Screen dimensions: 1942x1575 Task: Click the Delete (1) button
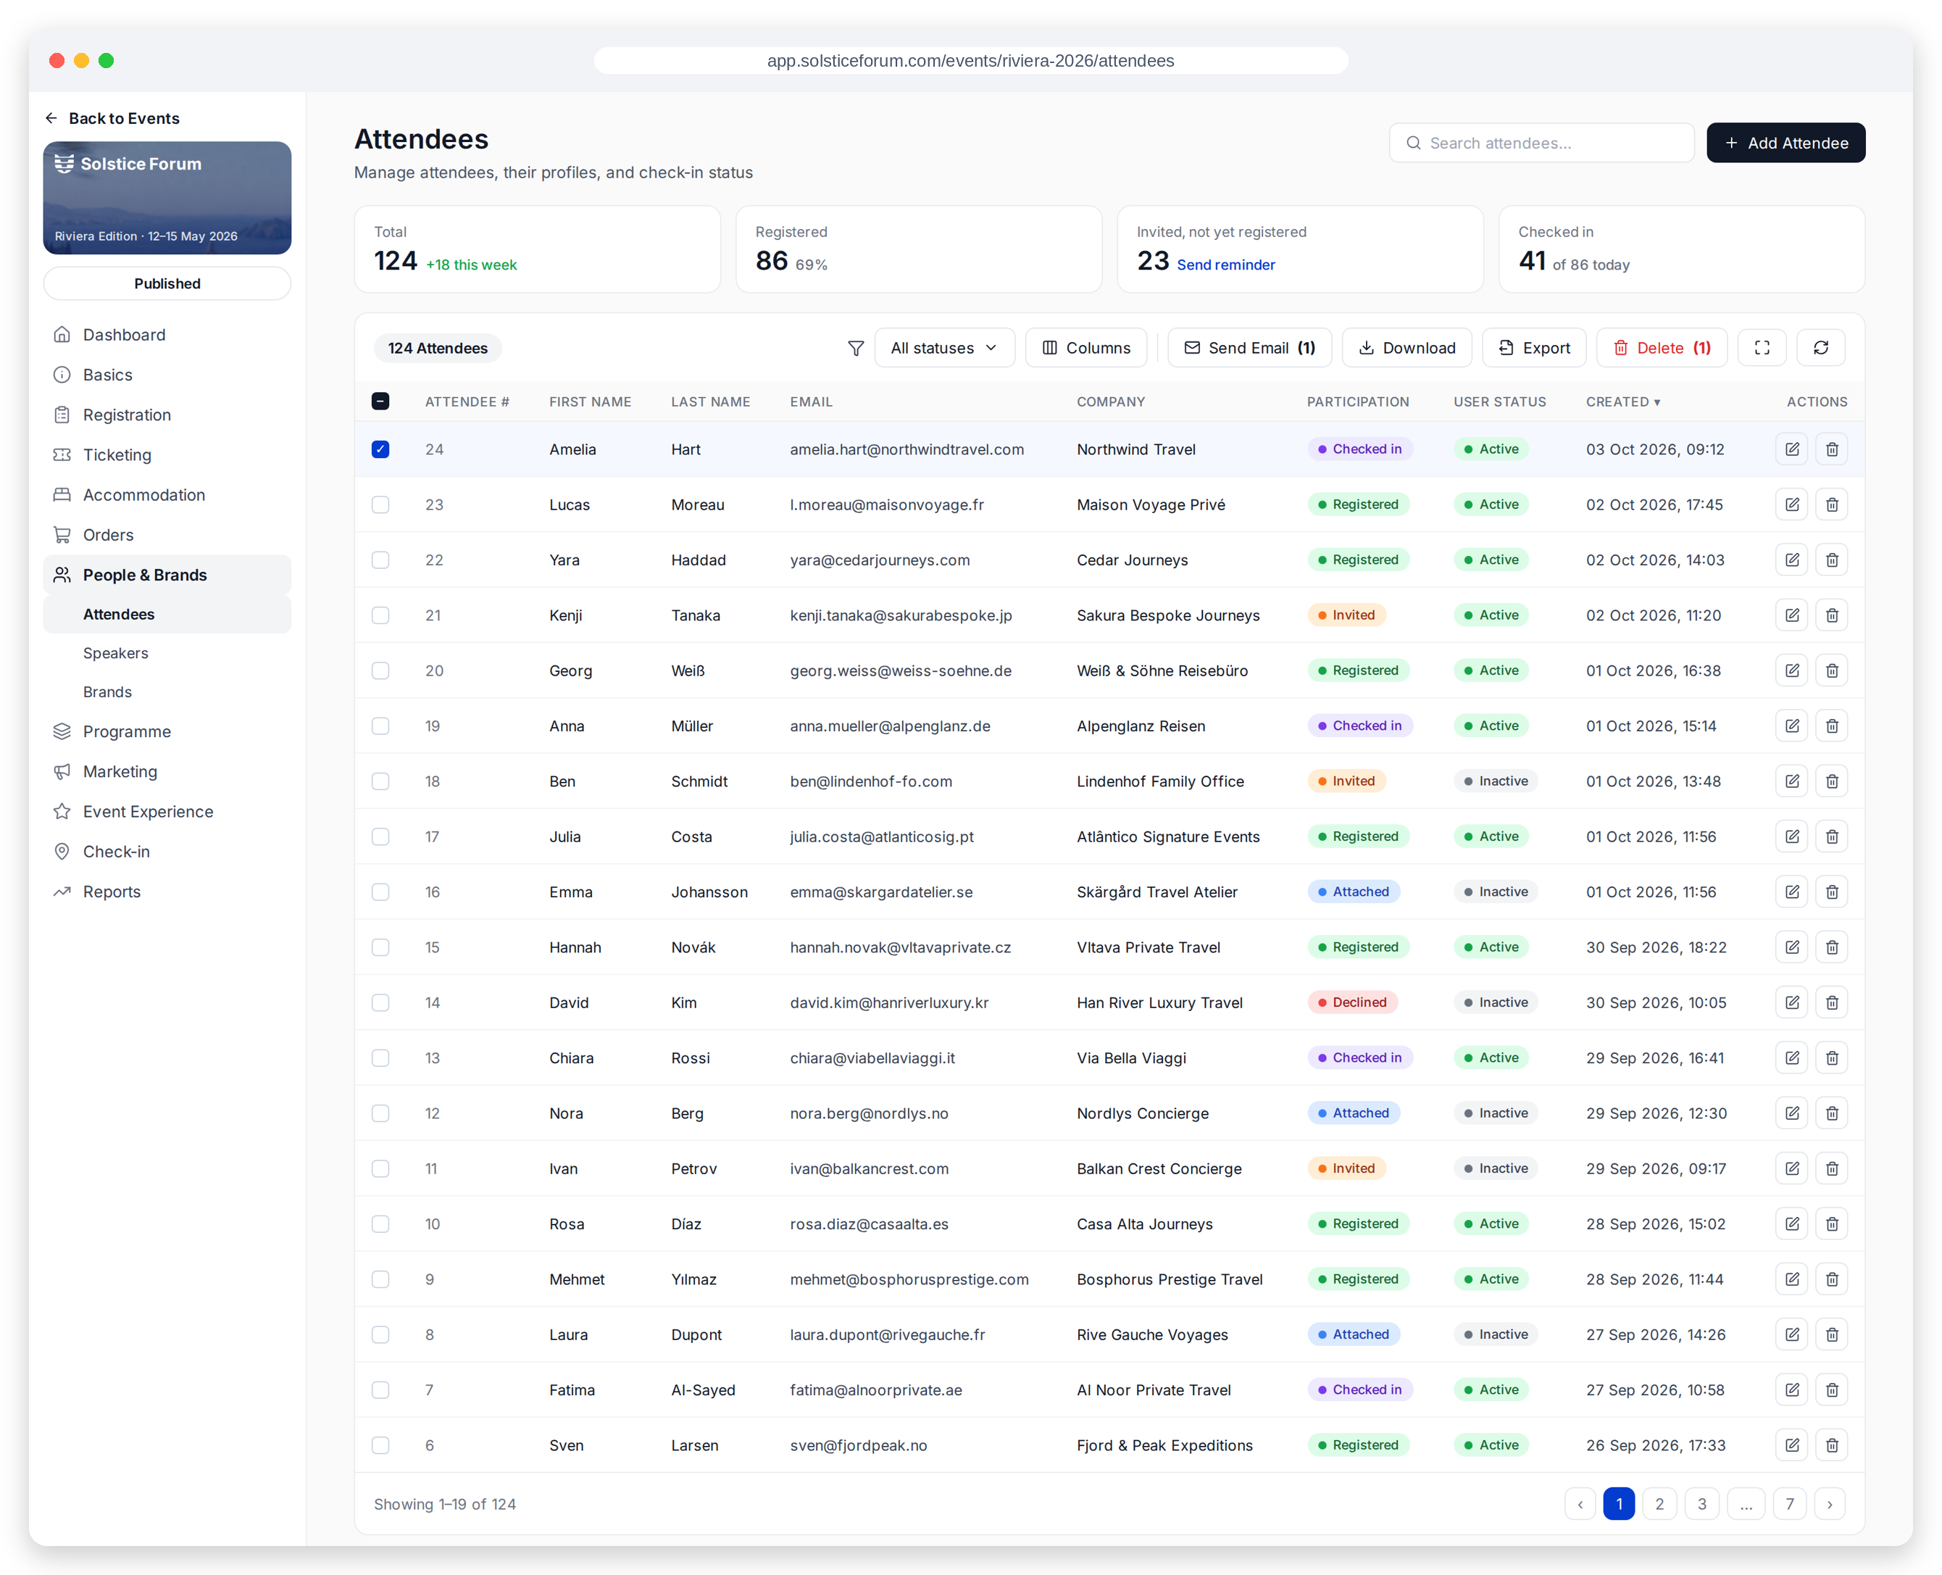(x=1661, y=349)
